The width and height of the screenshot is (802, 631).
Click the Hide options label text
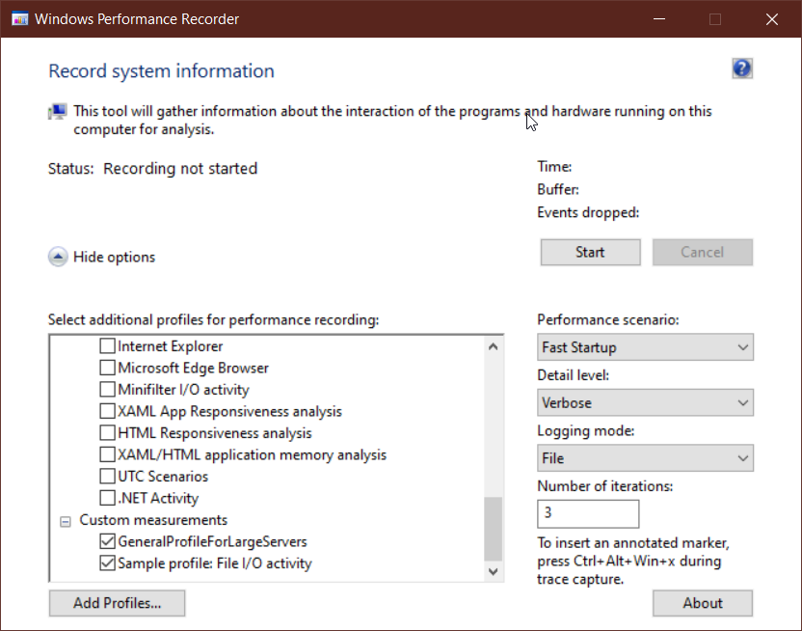click(114, 257)
